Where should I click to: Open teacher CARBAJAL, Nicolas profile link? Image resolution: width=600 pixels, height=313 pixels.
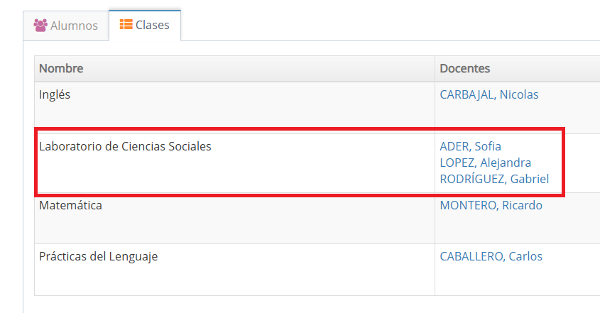coord(489,94)
